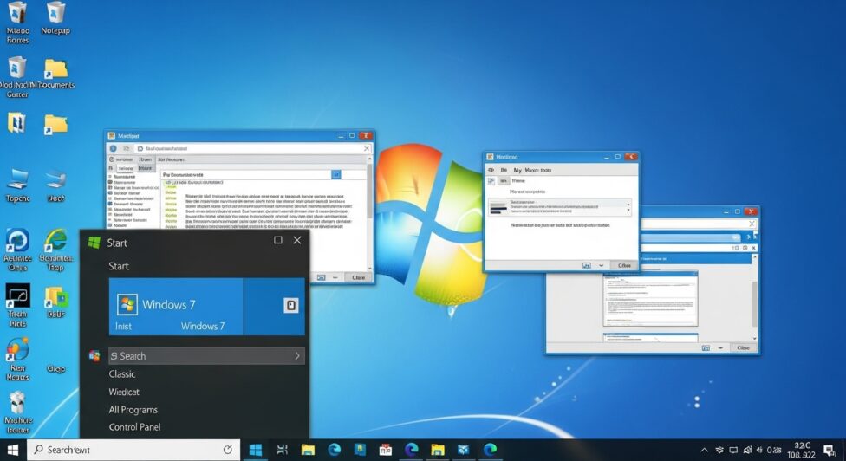Screen dimensions: 846x461
Task: Open the chevron dropdown in Mostiaso window footer
Action: [601, 265]
